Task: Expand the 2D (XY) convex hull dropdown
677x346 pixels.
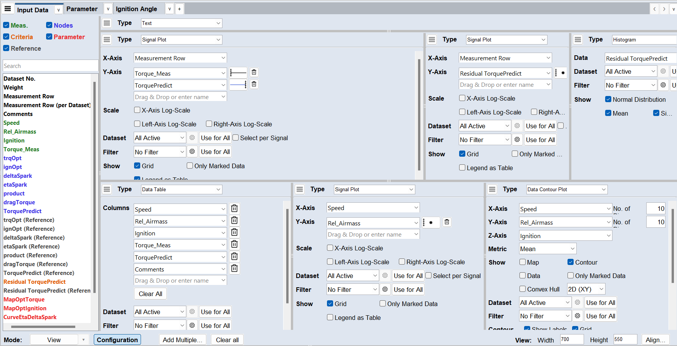Action: click(586, 289)
